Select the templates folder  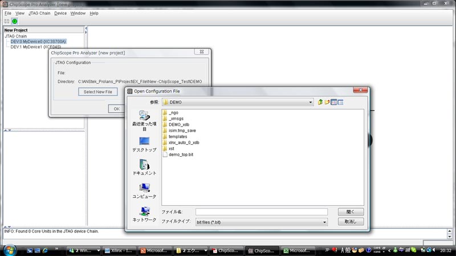(x=175, y=136)
